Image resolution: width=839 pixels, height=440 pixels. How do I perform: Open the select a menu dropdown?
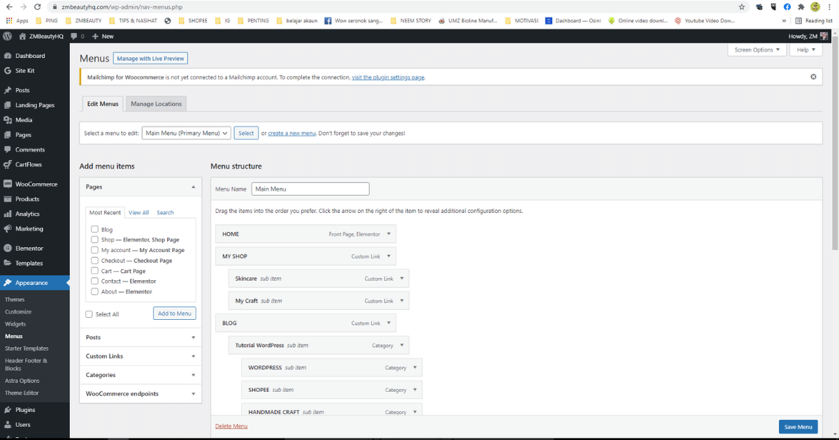[x=186, y=133]
